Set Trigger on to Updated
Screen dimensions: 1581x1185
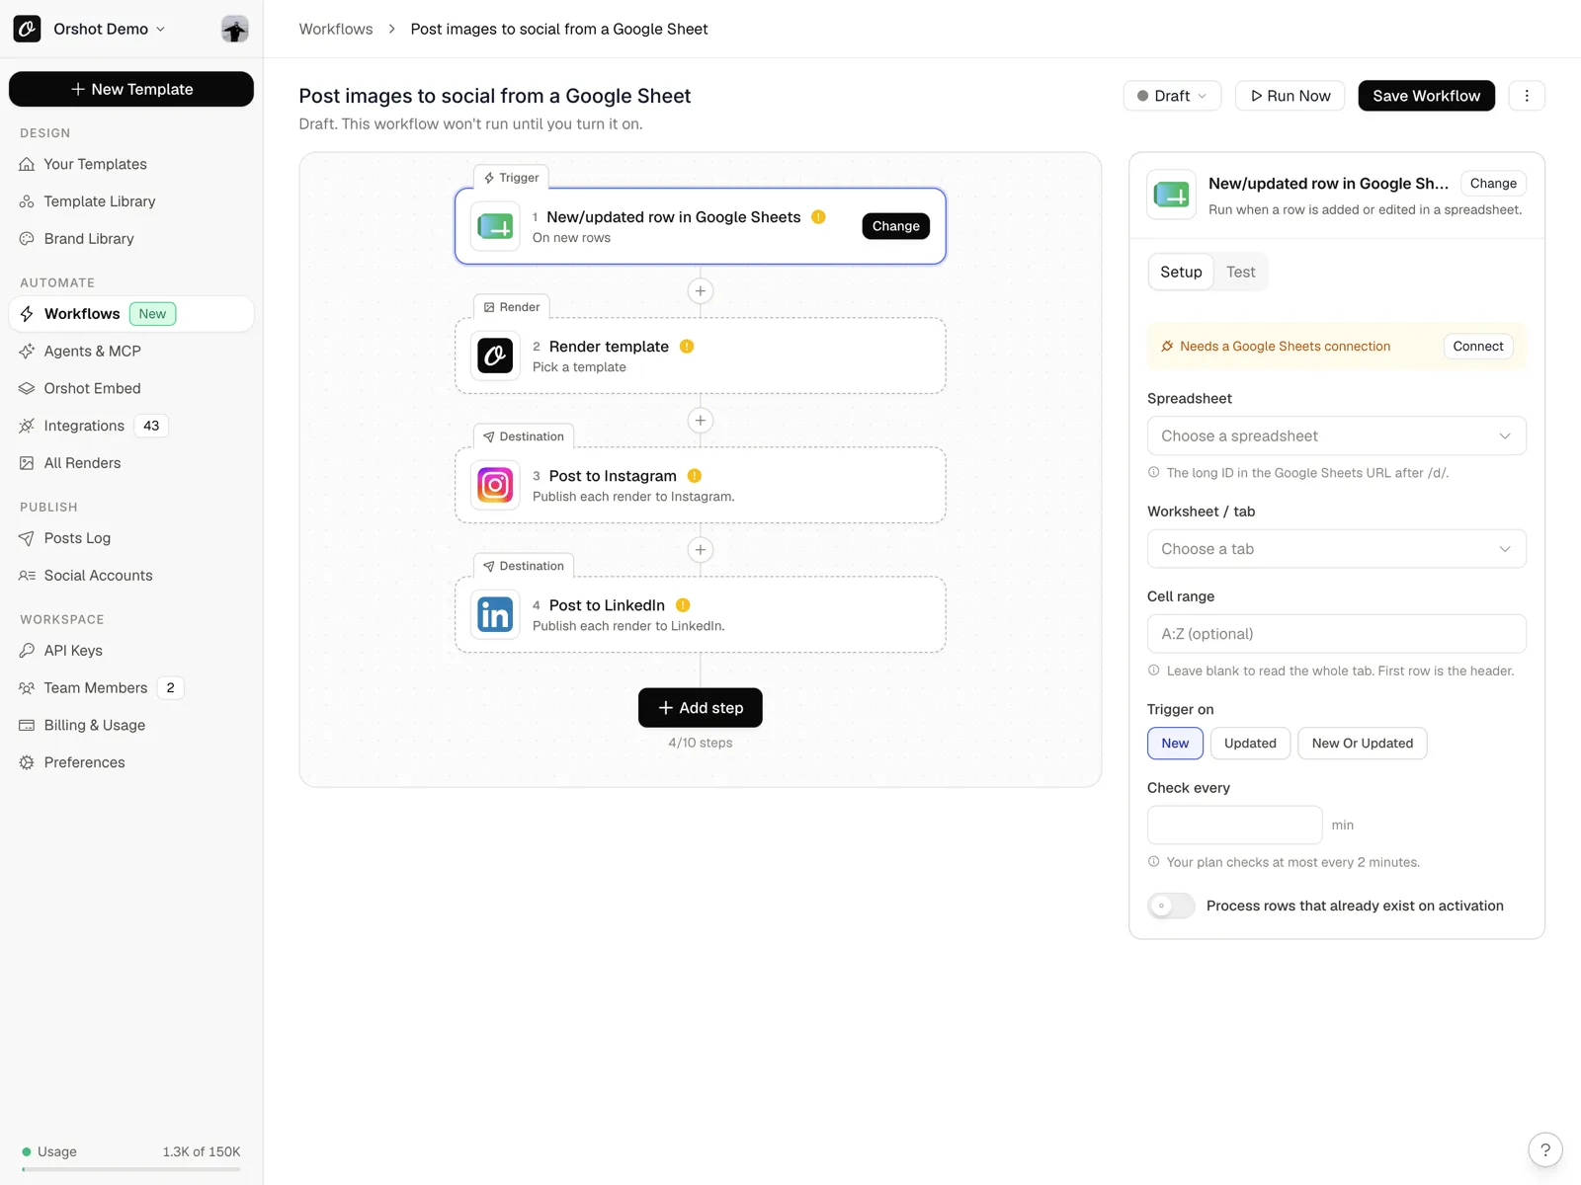coord(1250,744)
